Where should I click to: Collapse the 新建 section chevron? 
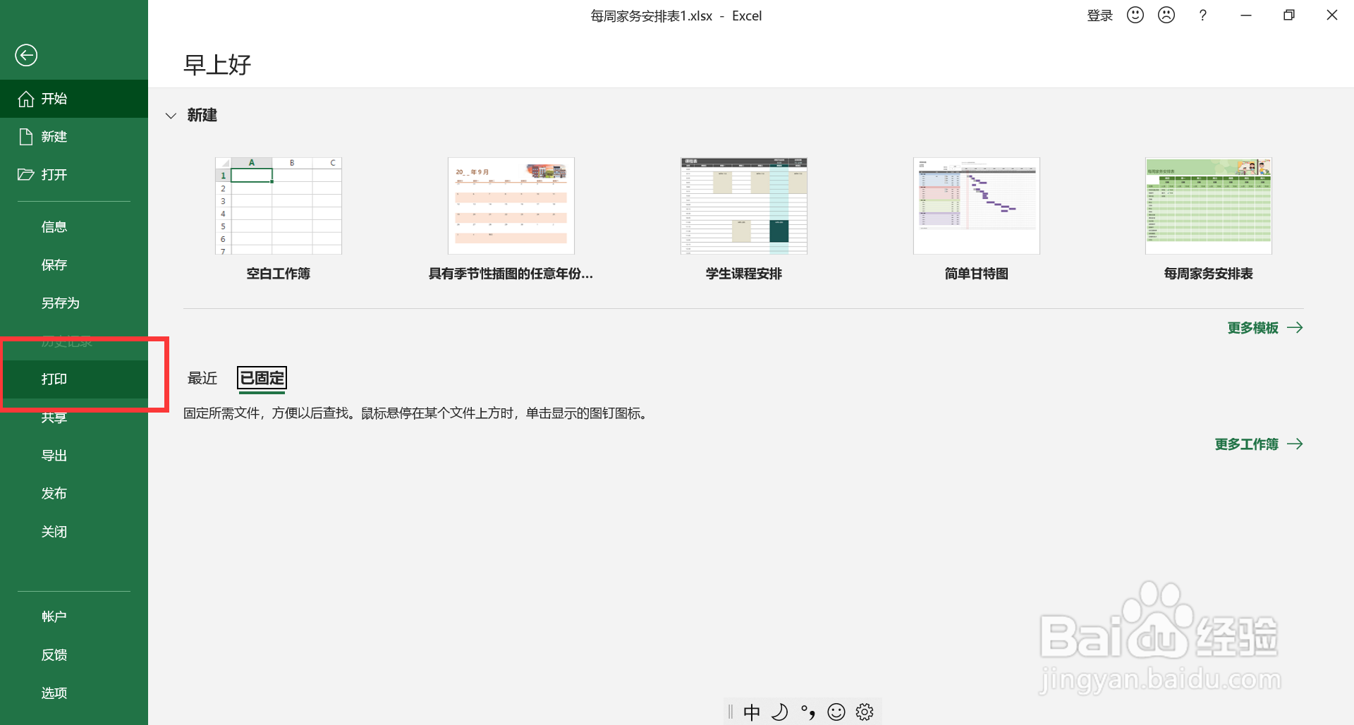click(x=171, y=116)
